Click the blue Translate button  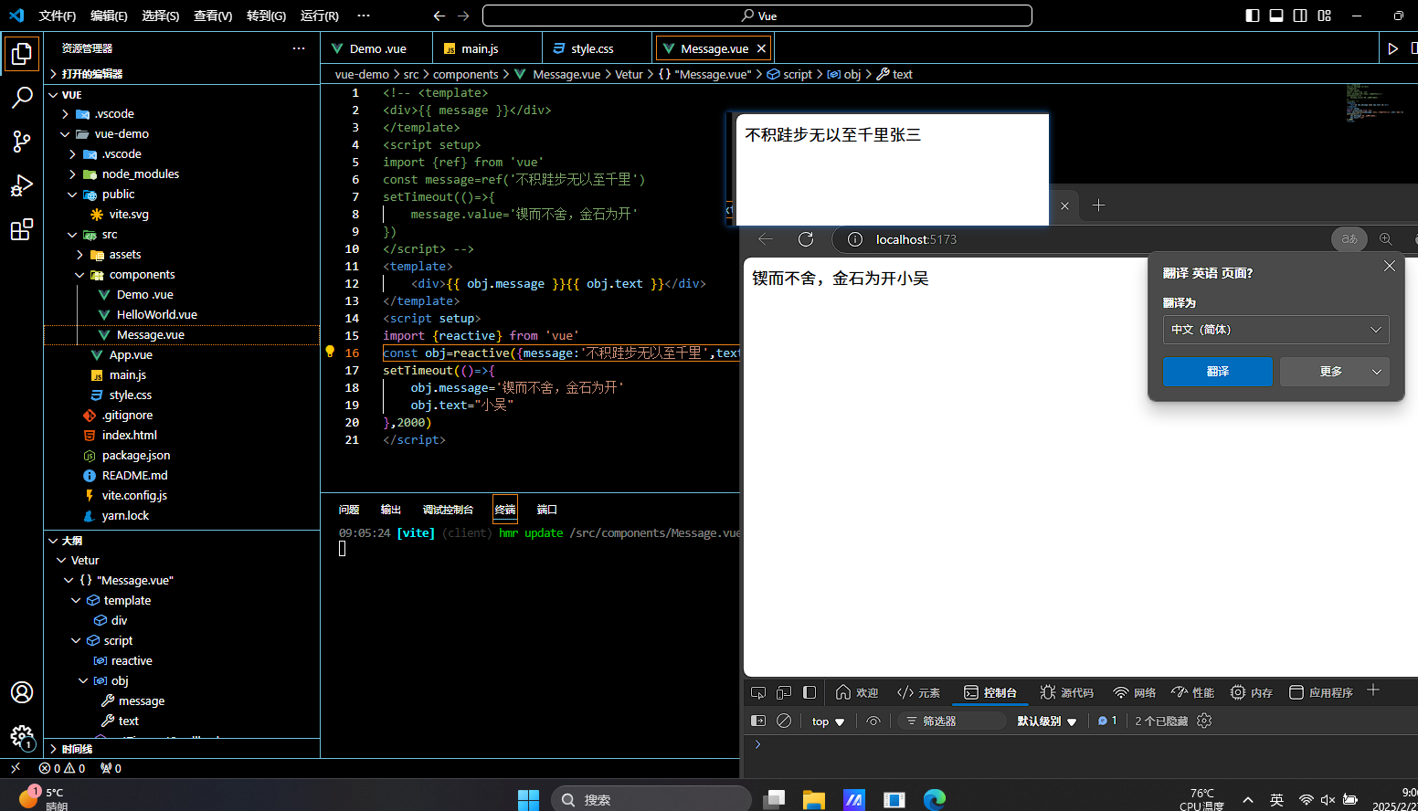click(1217, 372)
